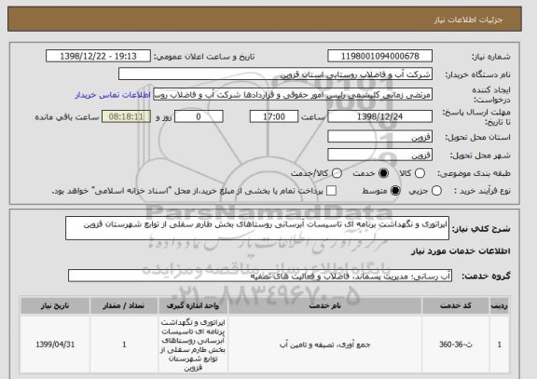Toggle the اسناد خزانه اسلامی payment checkbox

(x=331, y=191)
